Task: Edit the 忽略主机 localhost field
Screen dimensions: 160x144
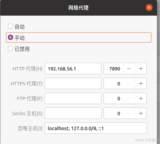Action: pyautogui.click(x=96, y=128)
